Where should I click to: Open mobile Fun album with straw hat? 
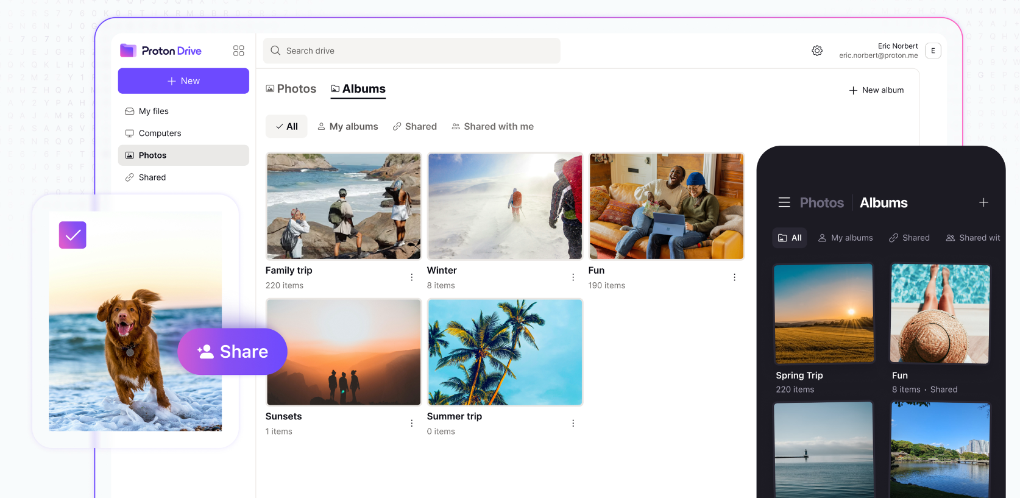tap(940, 314)
